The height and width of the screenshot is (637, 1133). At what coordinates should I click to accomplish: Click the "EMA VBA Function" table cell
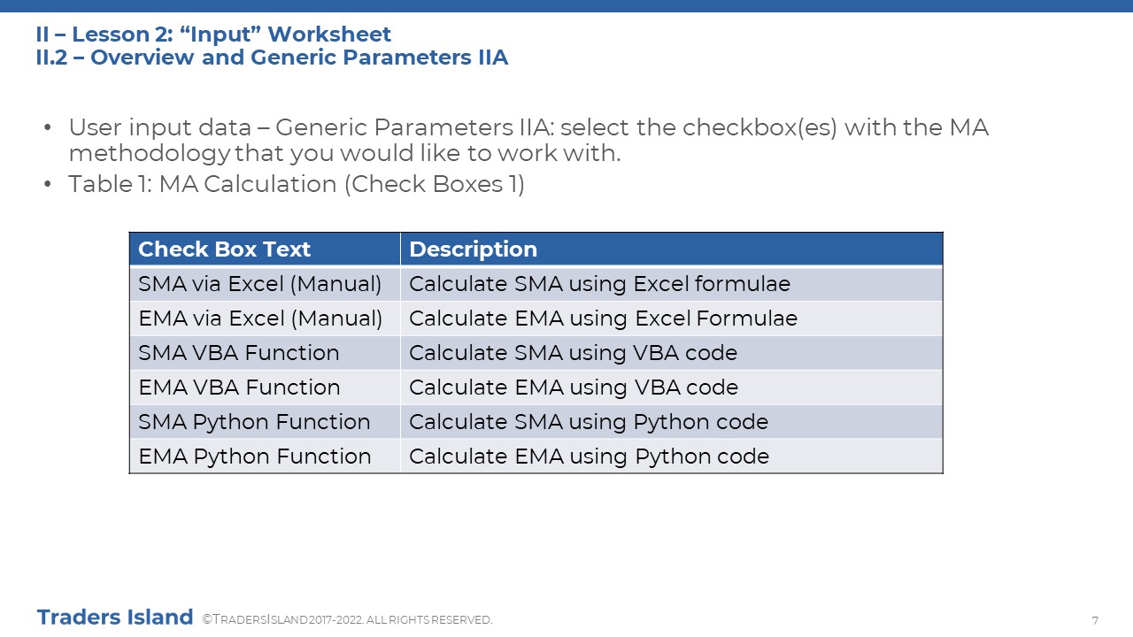tap(265, 388)
